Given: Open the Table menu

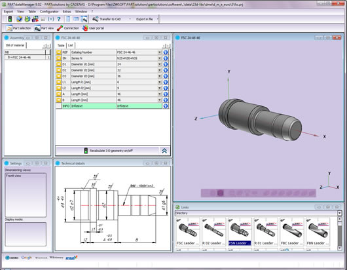Looking at the screenshot, I should 32,12.
